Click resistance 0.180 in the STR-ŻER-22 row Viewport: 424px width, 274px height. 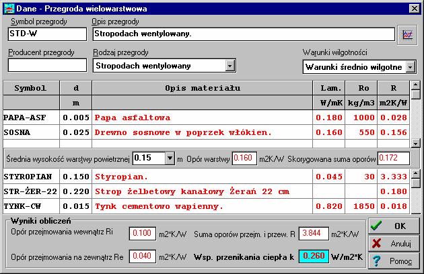(394, 191)
